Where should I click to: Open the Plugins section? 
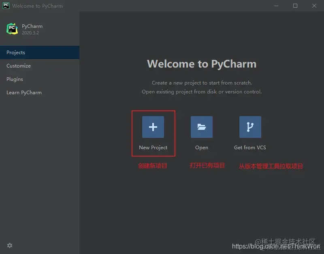[x=15, y=79]
